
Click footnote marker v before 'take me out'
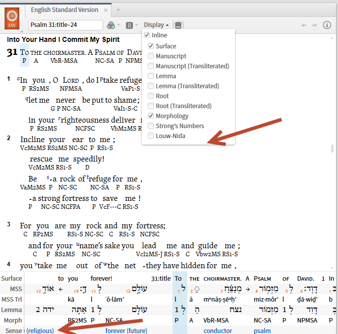36,264
